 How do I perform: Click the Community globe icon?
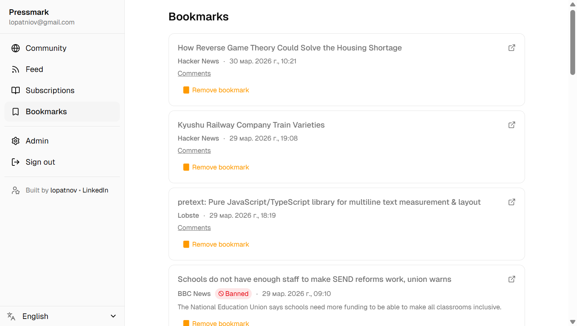(x=15, y=48)
